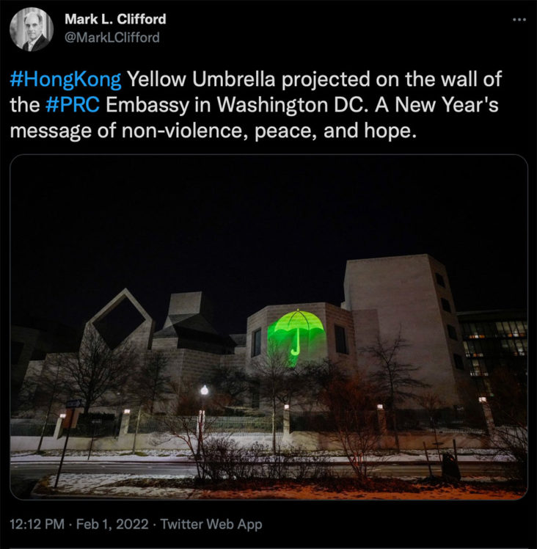Open the three-dot more options menu
537x549 pixels.
coord(519,20)
